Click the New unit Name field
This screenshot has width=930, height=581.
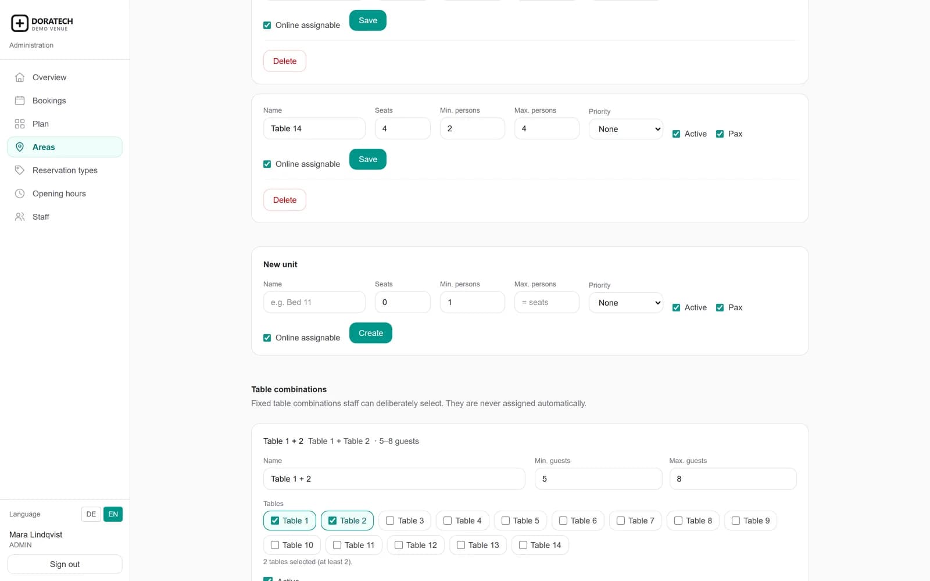[x=314, y=302]
